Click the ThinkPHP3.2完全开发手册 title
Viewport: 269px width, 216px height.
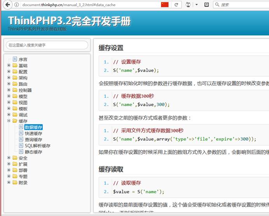click(x=70, y=21)
